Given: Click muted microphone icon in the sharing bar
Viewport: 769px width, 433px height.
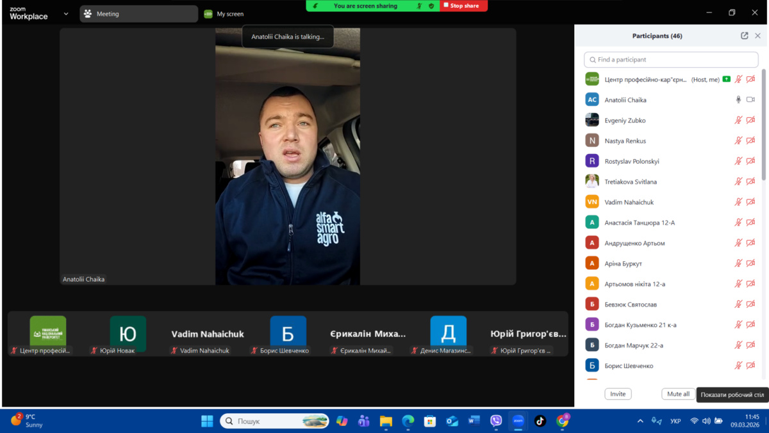Looking at the screenshot, I should 419,6.
